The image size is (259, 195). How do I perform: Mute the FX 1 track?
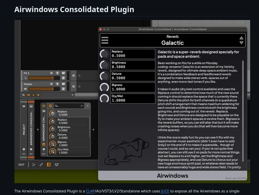(63, 73)
